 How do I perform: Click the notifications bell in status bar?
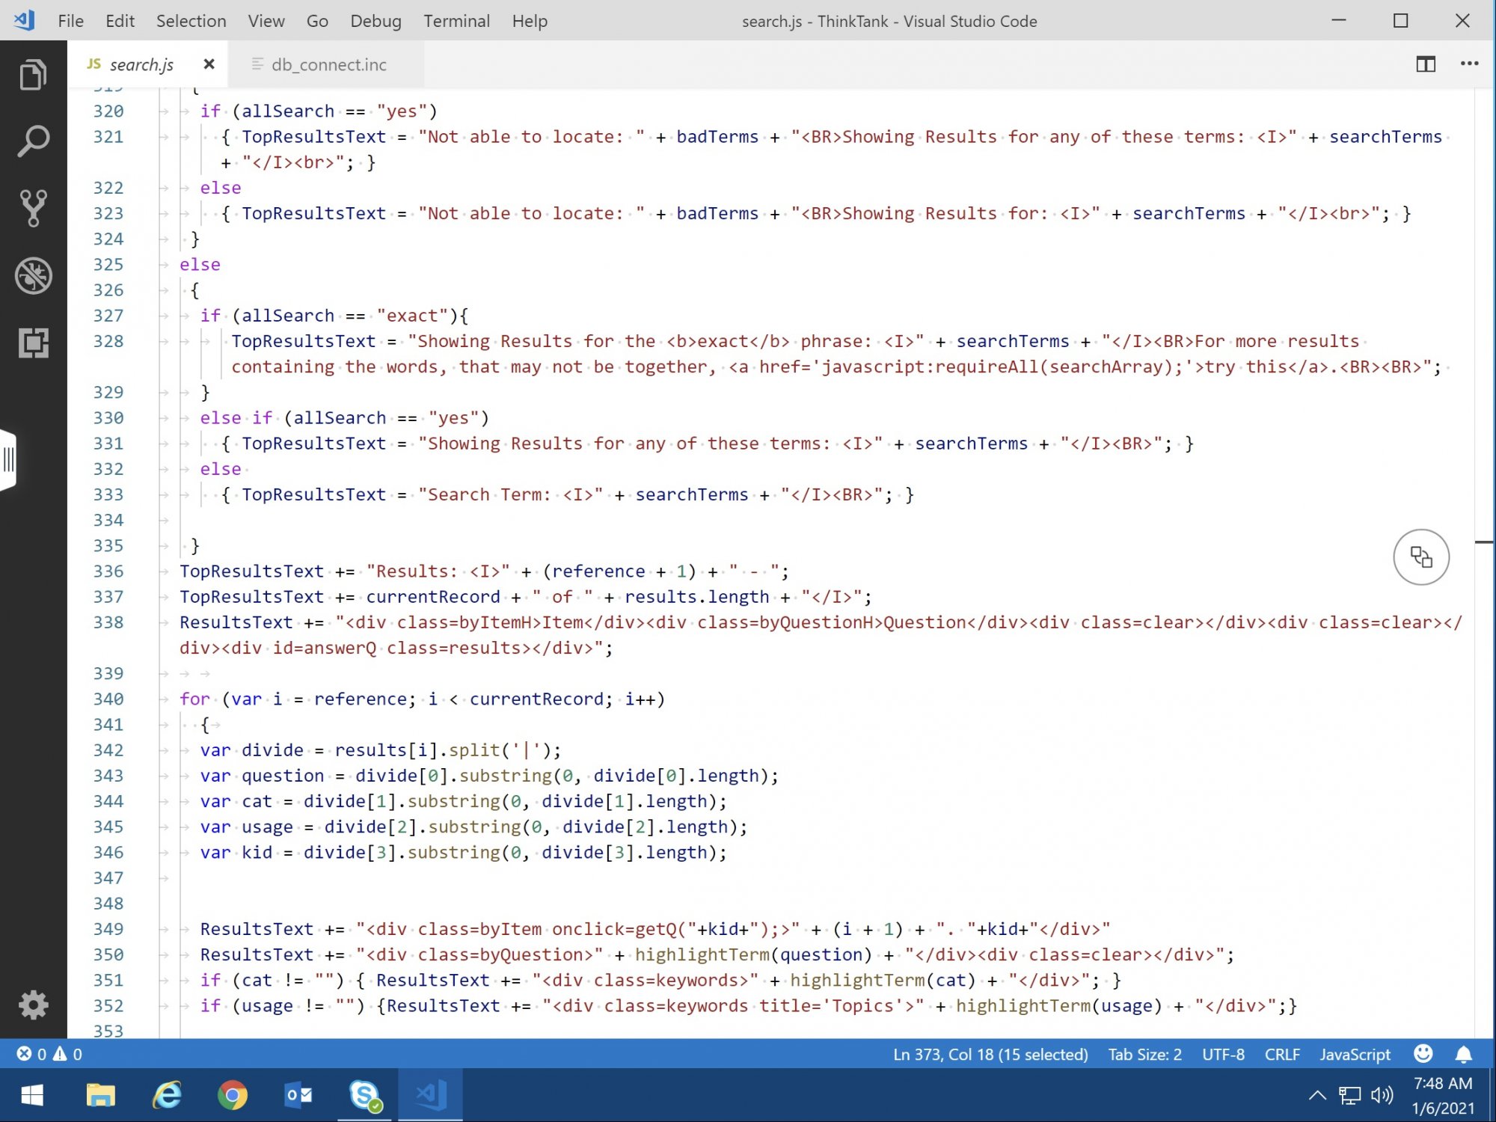coord(1463,1054)
